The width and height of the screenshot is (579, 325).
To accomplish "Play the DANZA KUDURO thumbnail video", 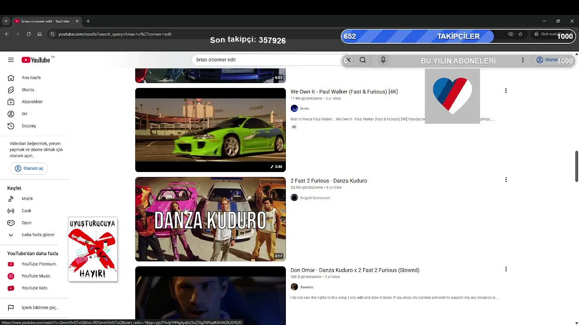I will (x=210, y=219).
